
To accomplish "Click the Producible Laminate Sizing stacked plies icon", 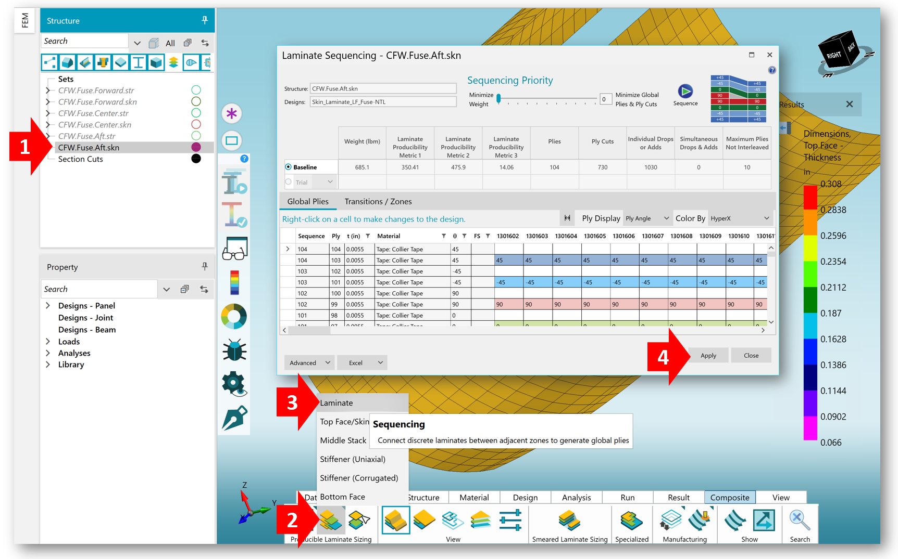I will tap(330, 520).
